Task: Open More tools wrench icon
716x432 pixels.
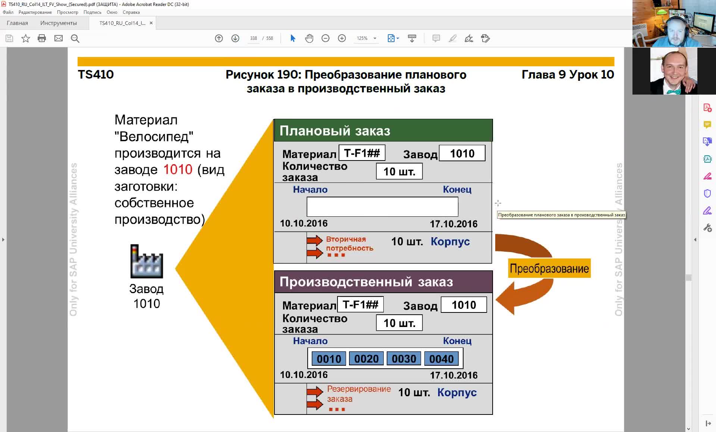Action: coord(707,228)
